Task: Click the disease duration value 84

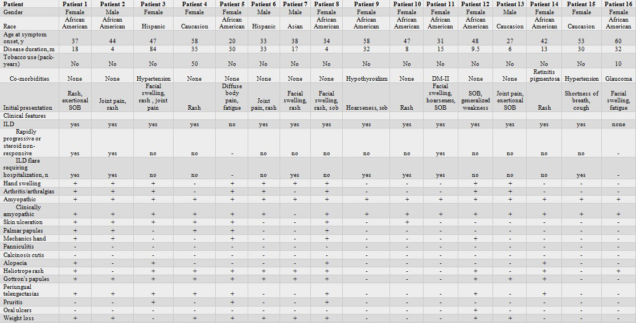Action: (x=153, y=49)
